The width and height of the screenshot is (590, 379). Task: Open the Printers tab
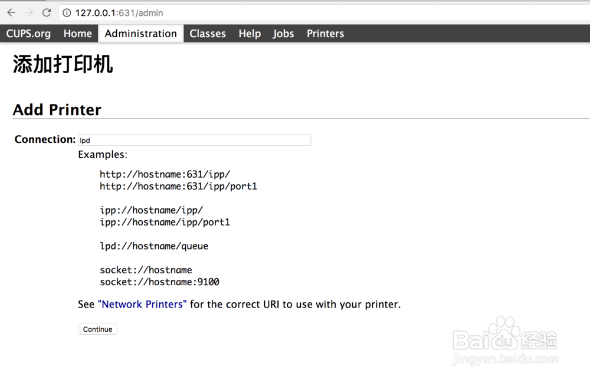[x=325, y=34]
